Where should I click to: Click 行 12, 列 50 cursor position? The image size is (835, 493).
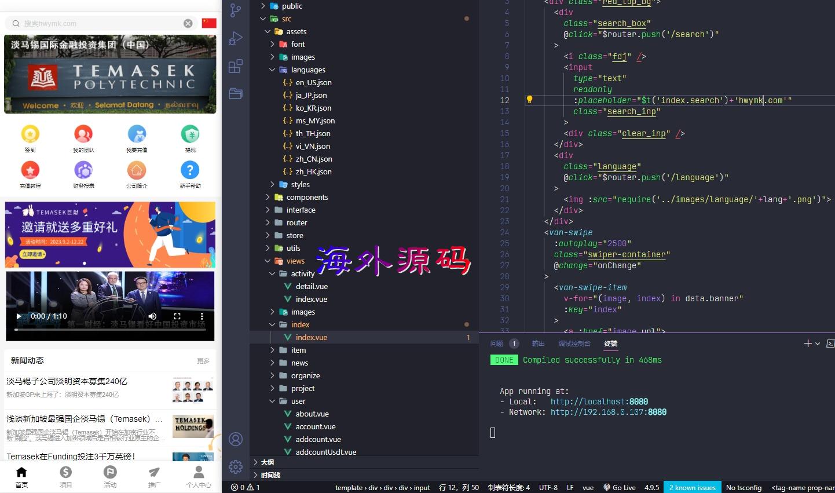(x=459, y=487)
